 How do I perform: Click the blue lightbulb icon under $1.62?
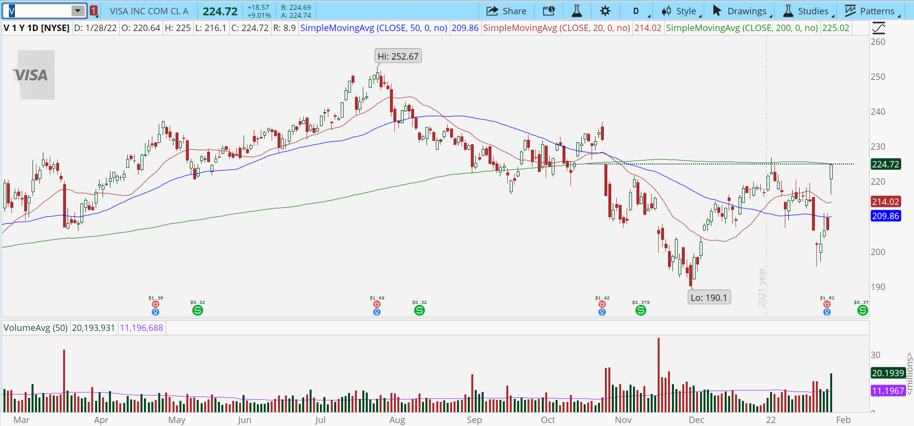point(602,312)
